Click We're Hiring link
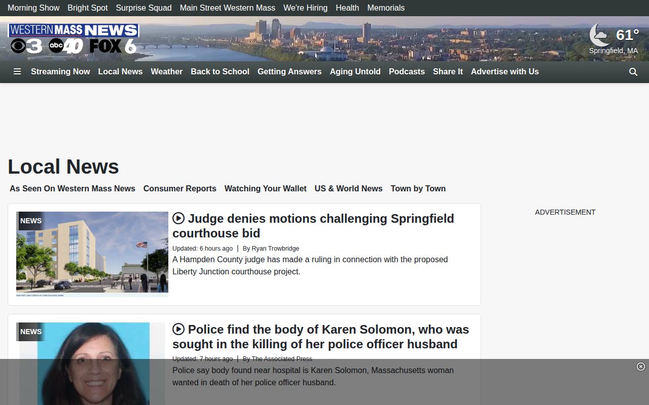The height and width of the screenshot is (405, 649). [305, 8]
